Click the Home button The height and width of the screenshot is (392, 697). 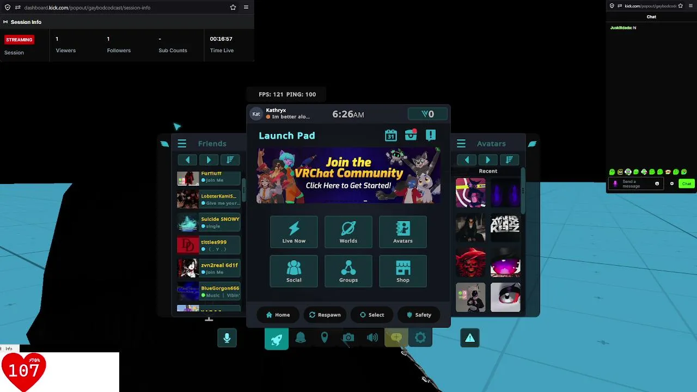point(278,315)
